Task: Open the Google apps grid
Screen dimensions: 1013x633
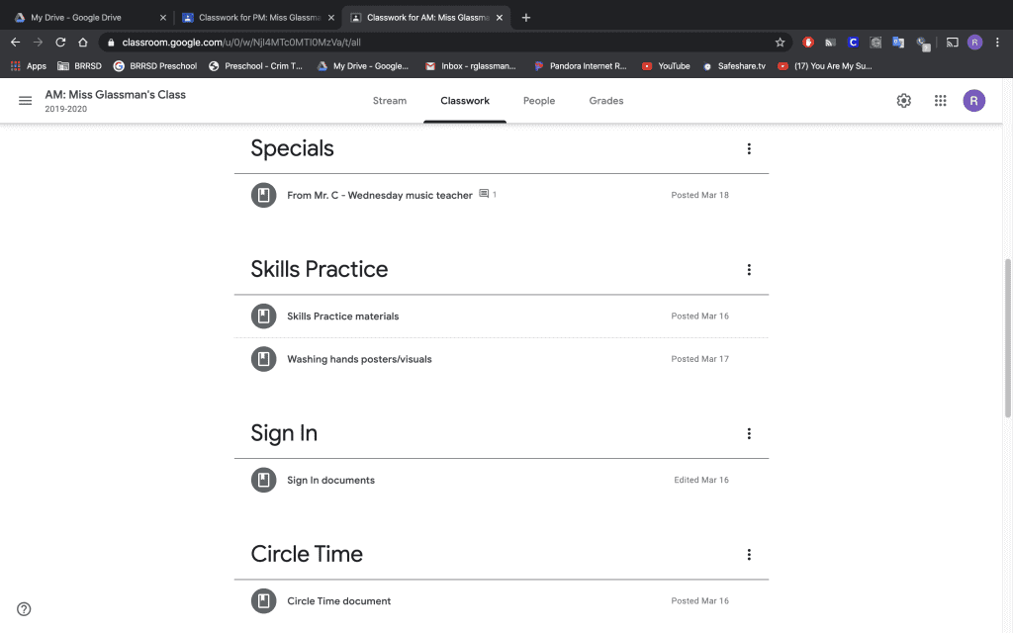Action: (940, 101)
